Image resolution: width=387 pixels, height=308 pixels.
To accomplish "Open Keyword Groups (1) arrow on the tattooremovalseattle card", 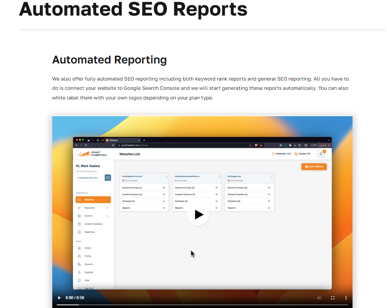I will (x=216, y=188).
